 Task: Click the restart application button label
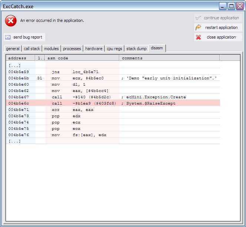(x=221, y=27)
